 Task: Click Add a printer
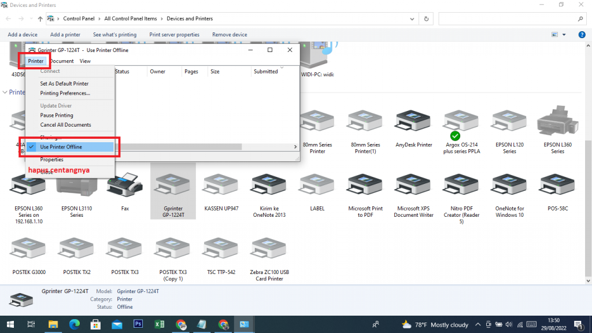pyautogui.click(x=65, y=34)
